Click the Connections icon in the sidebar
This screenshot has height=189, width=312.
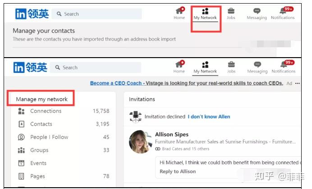pyautogui.click(x=21, y=111)
